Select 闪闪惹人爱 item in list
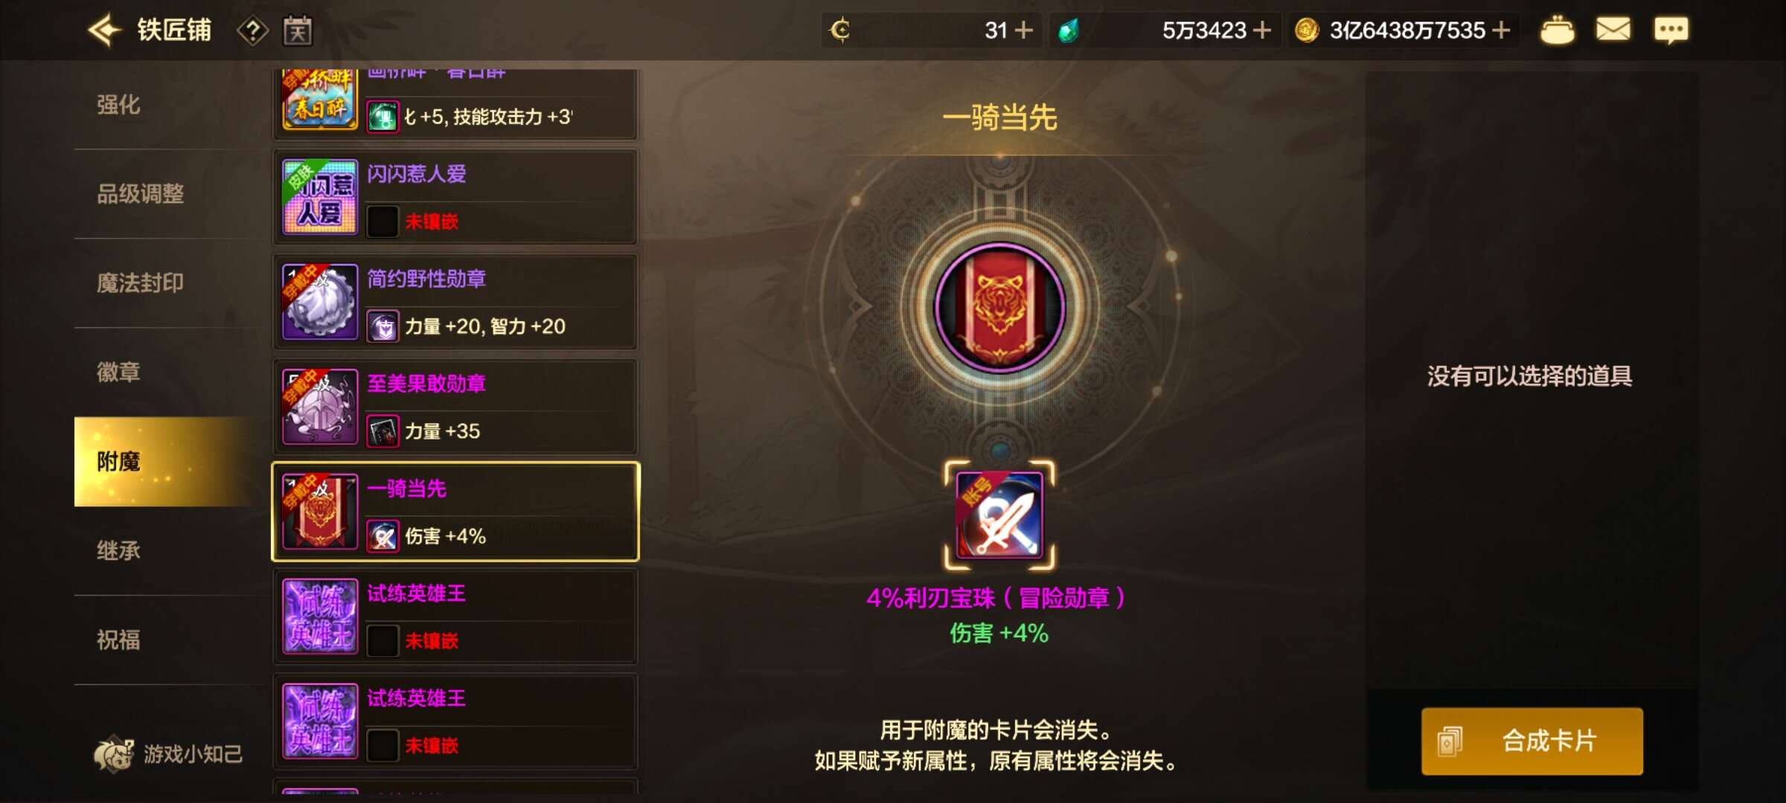 click(455, 197)
